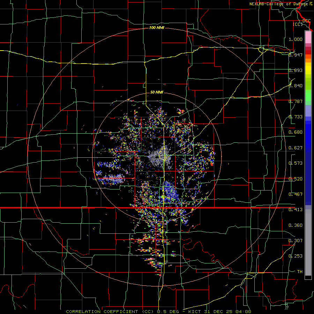The height and width of the screenshot is (314, 314).
Task: Click the 0.627 legend value
Action: [296, 148]
